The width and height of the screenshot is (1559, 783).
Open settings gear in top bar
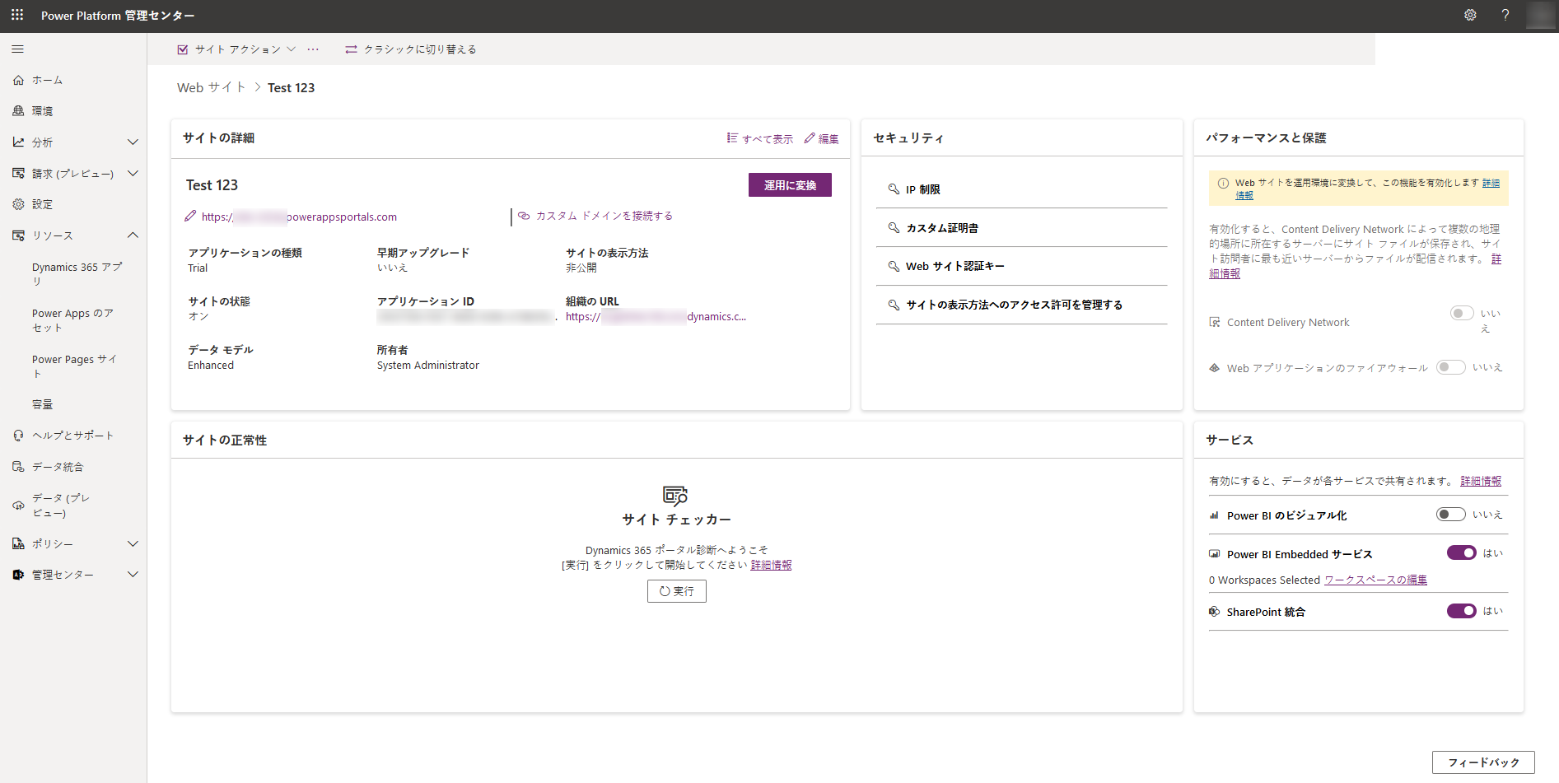click(1470, 15)
